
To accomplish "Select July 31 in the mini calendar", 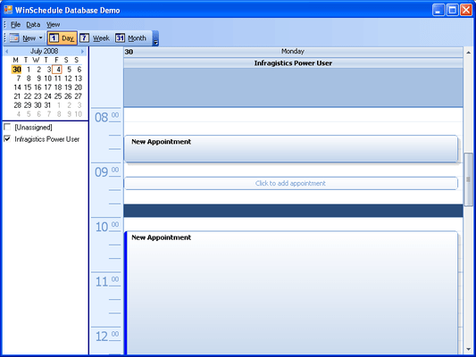I will [47, 105].
